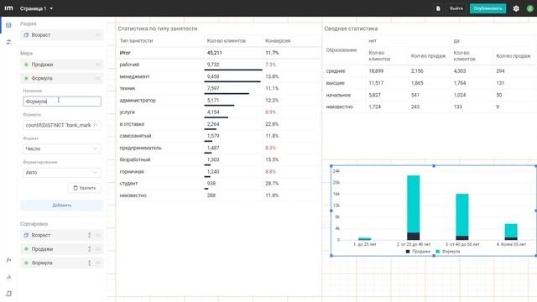This screenshot has height=302, width=537.
Task: Open the fx formulas sidebar icon
Action: point(8,260)
